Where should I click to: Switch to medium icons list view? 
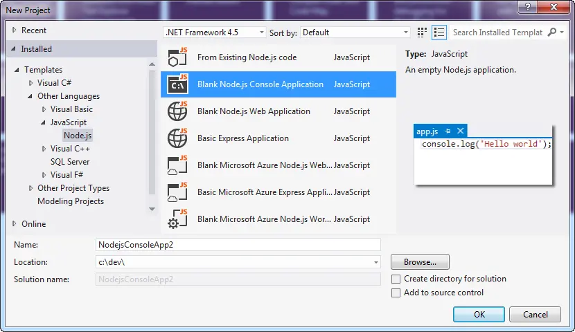(439, 33)
